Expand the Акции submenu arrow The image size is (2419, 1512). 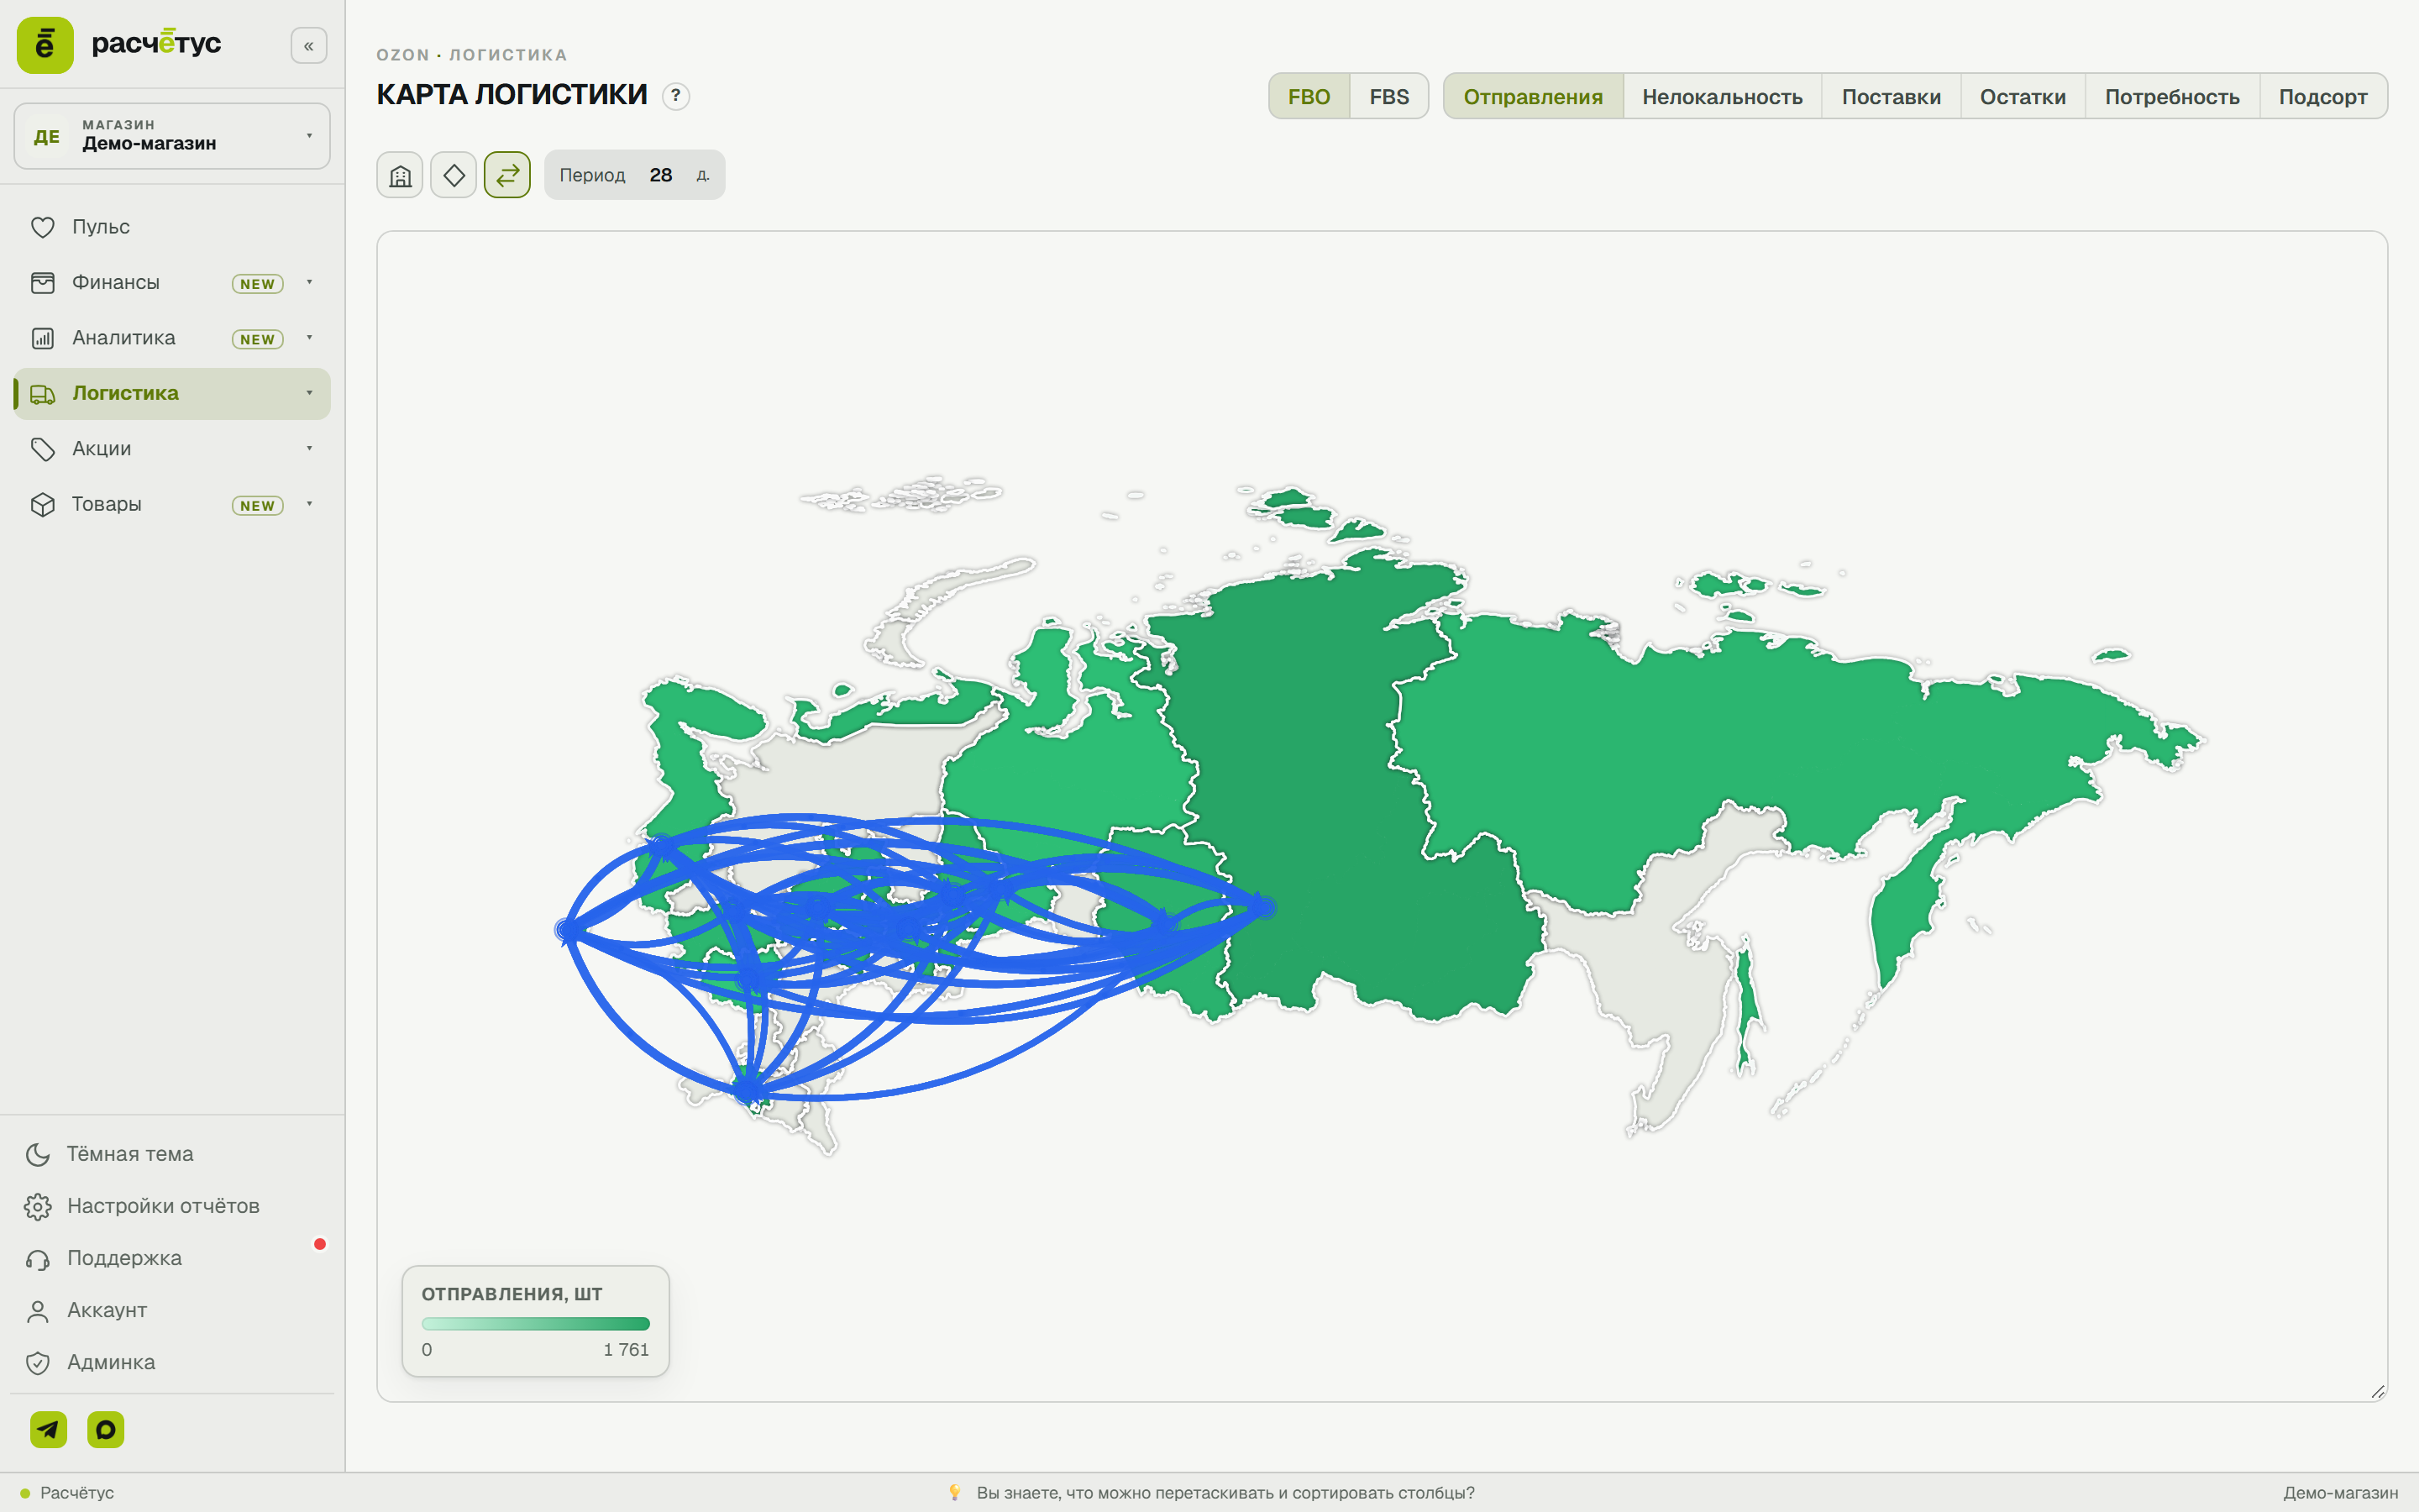click(x=310, y=449)
